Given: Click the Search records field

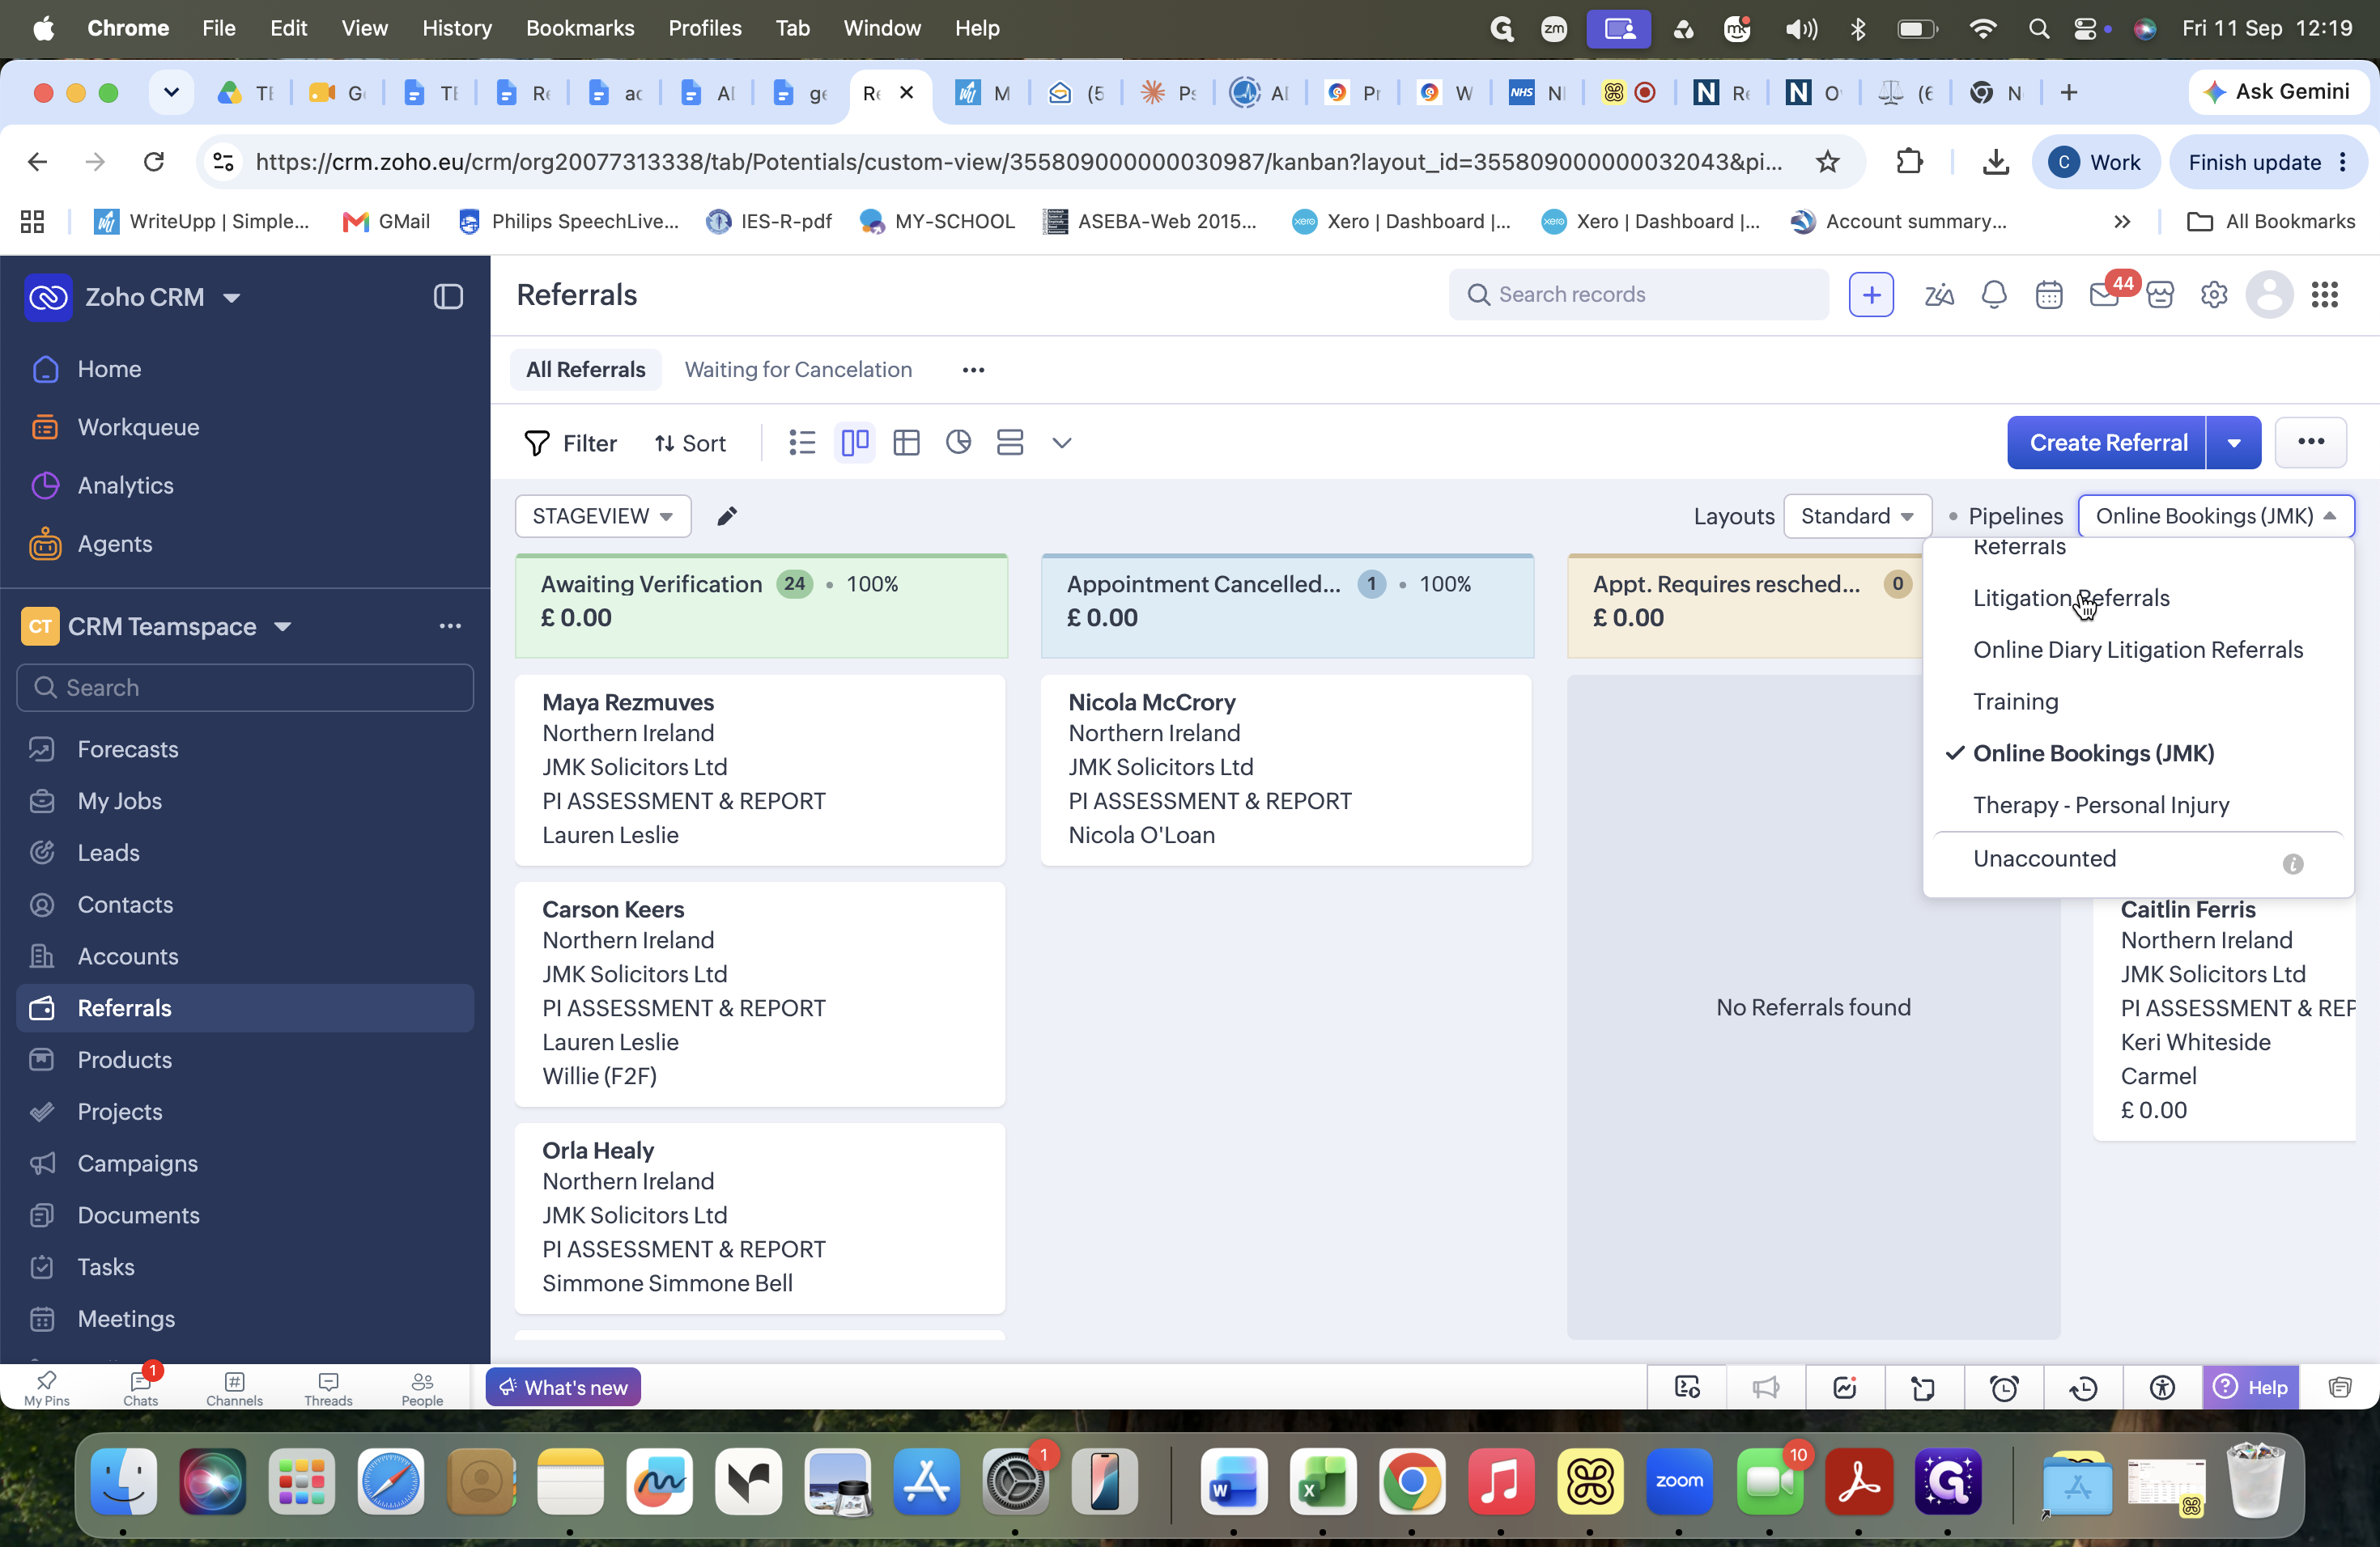Looking at the screenshot, I should (x=1639, y=294).
